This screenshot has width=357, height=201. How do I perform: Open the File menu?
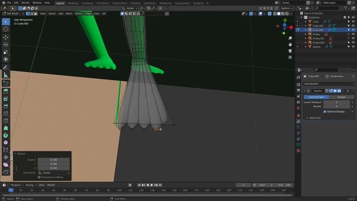tap(9, 3)
